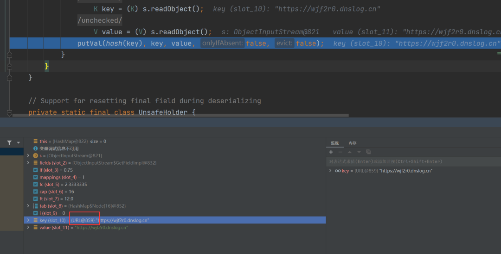
Task: Click the filter funnel icon in variables panel
Action: pos(9,143)
